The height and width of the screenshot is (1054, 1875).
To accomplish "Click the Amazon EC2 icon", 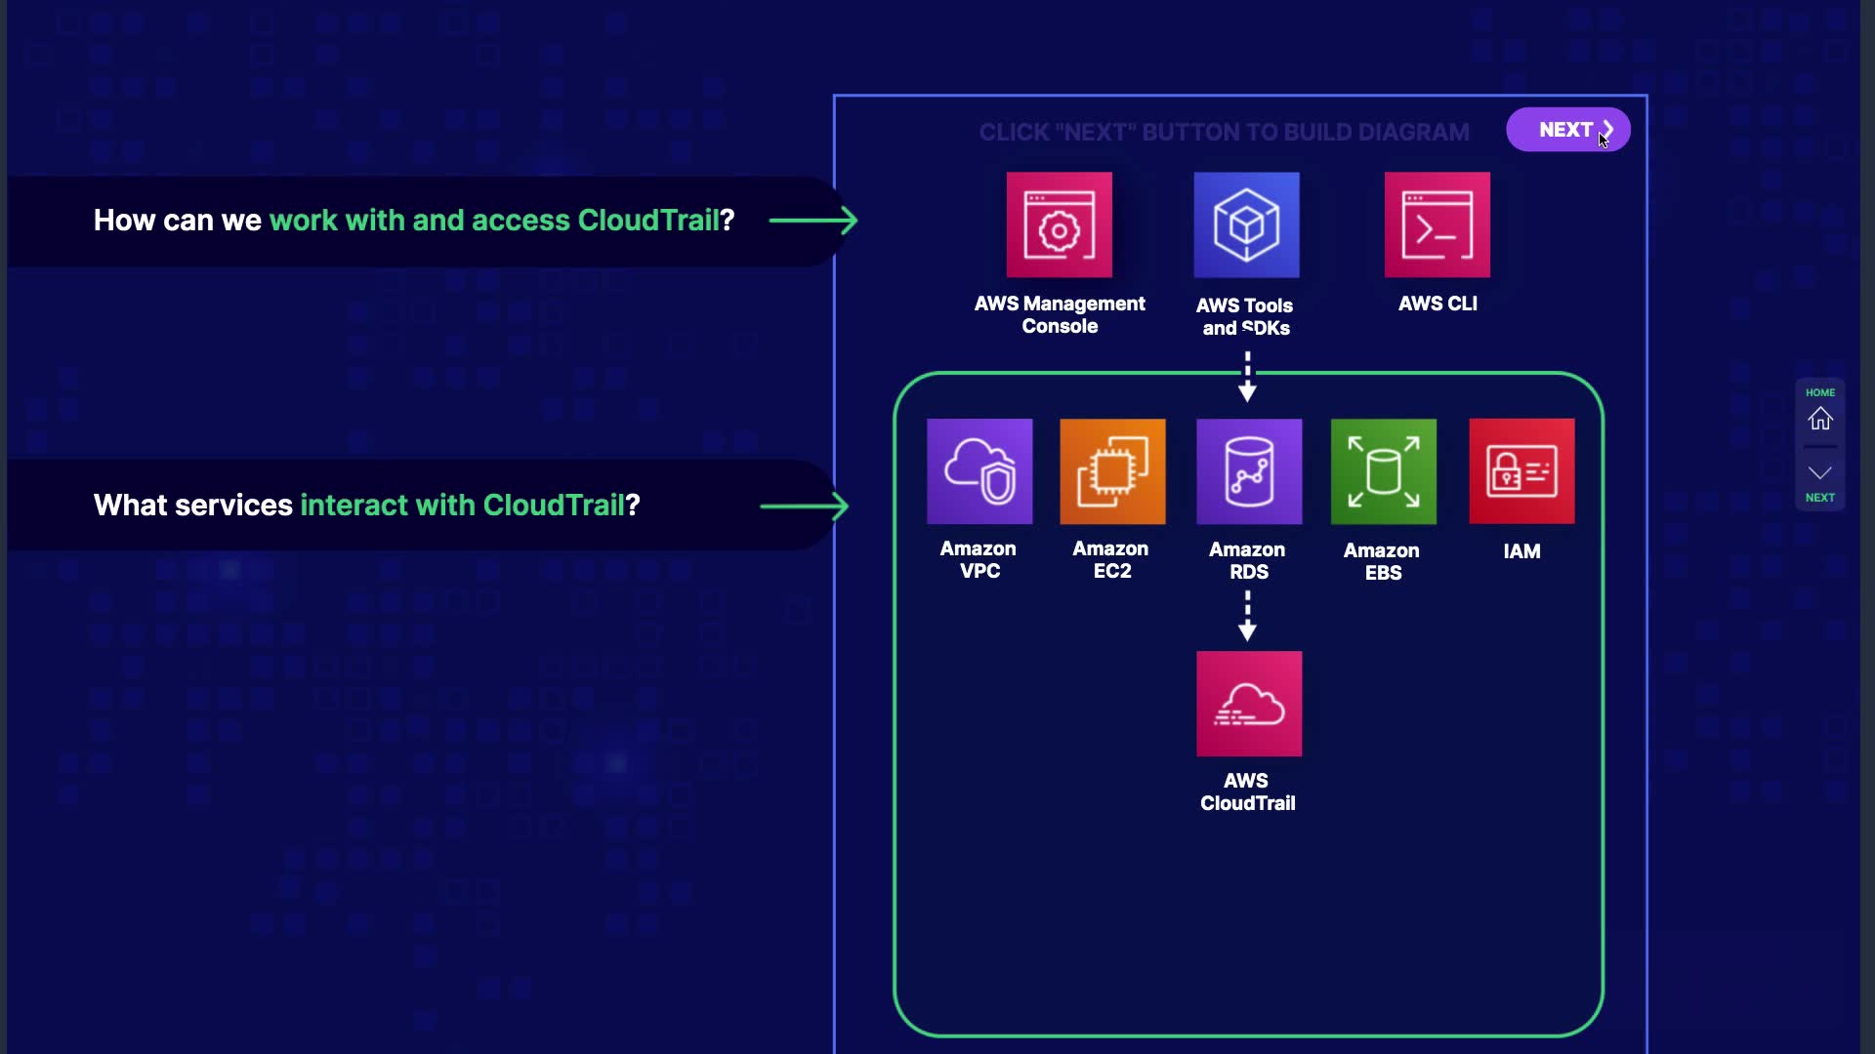I will click(x=1112, y=471).
